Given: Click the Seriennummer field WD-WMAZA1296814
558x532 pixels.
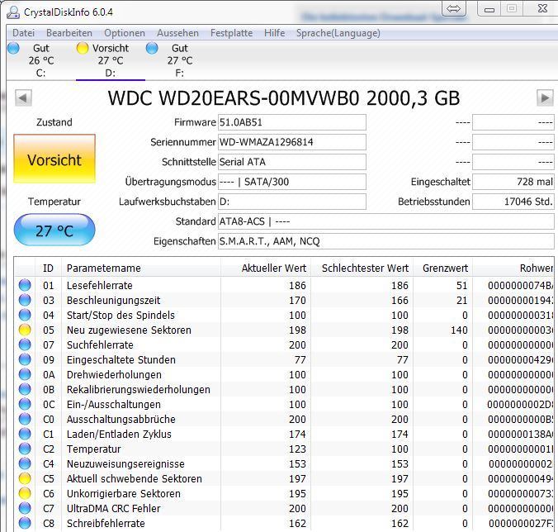Looking at the screenshot, I should pos(292,142).
